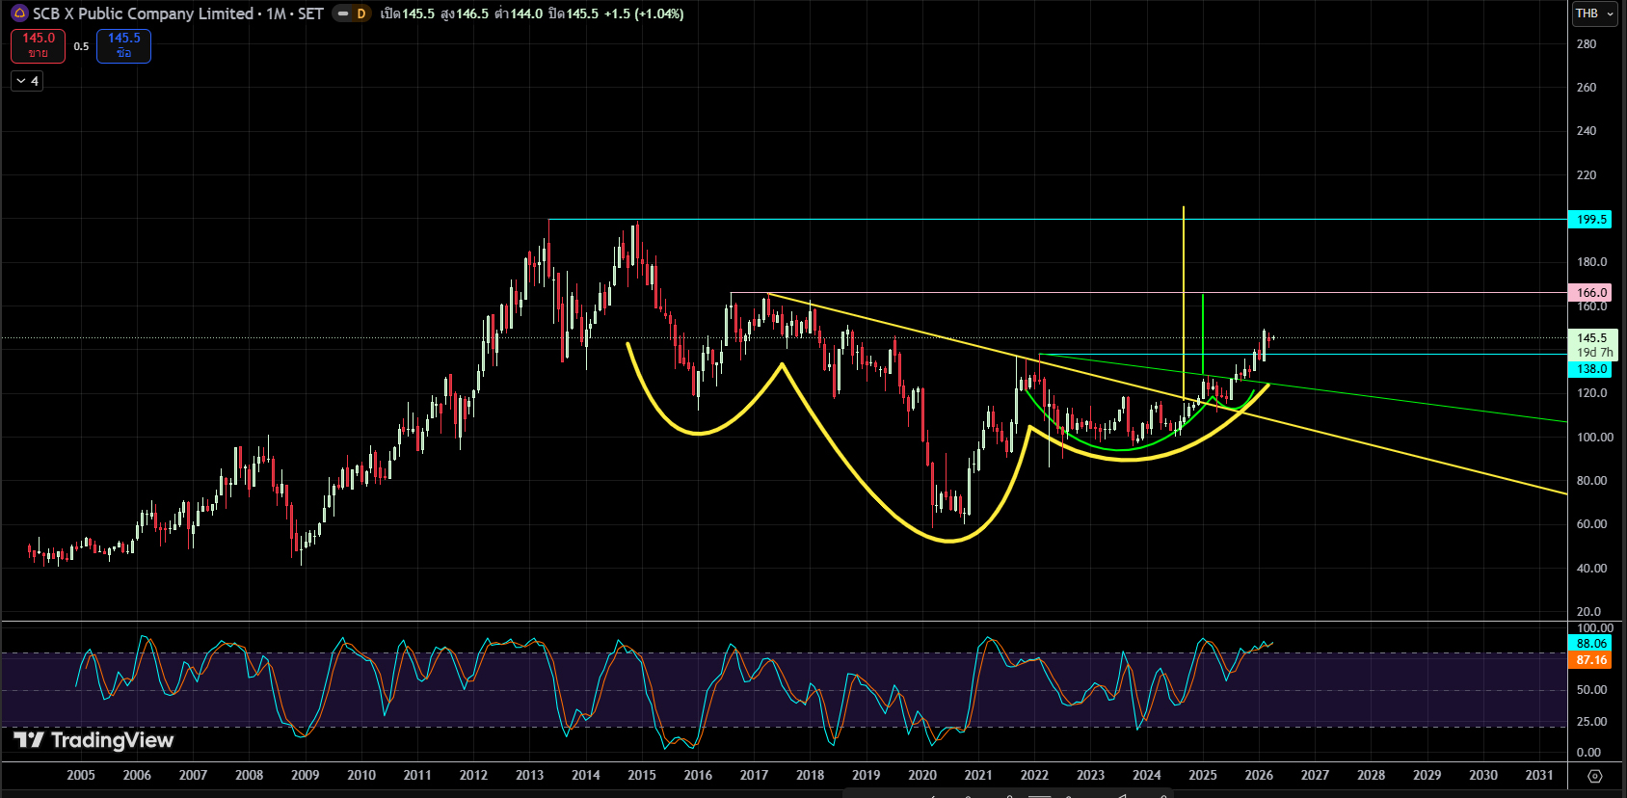The width and height of the screenshot is (1627, 798).
Task: Click the 2019 label on the time axis
Action: pos(867,775)
